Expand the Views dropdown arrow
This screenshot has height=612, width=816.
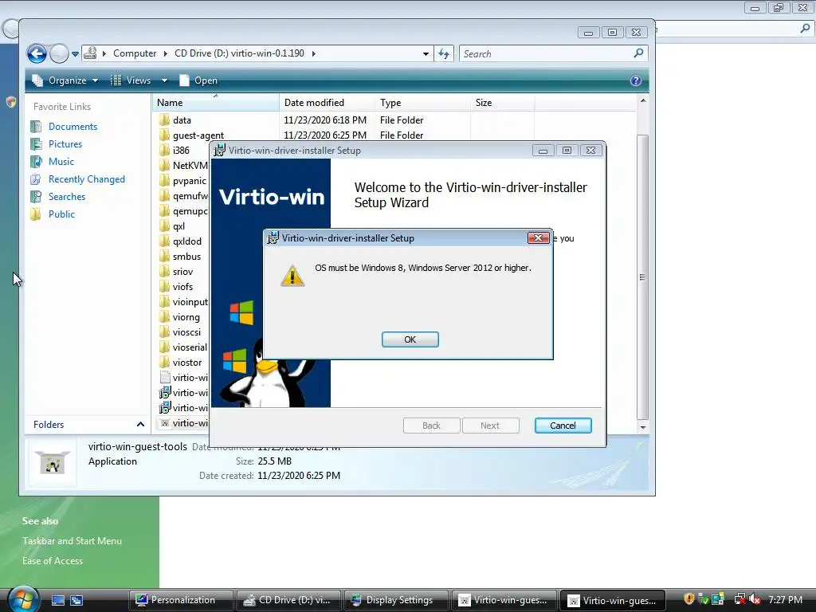(164, 80)
